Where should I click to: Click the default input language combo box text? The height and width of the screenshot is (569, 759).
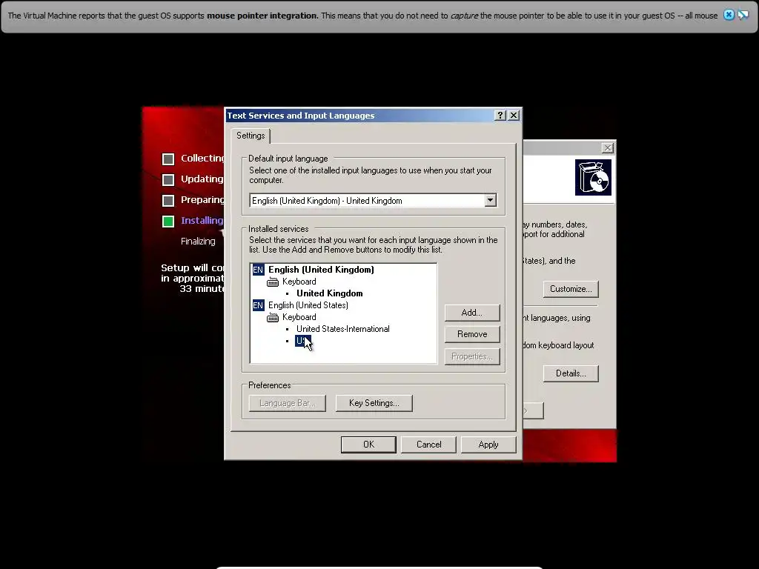coord(327,201)
